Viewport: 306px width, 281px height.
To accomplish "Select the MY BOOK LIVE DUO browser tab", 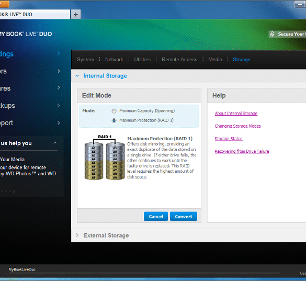I will pyautogui.click(x=35, y=15).
